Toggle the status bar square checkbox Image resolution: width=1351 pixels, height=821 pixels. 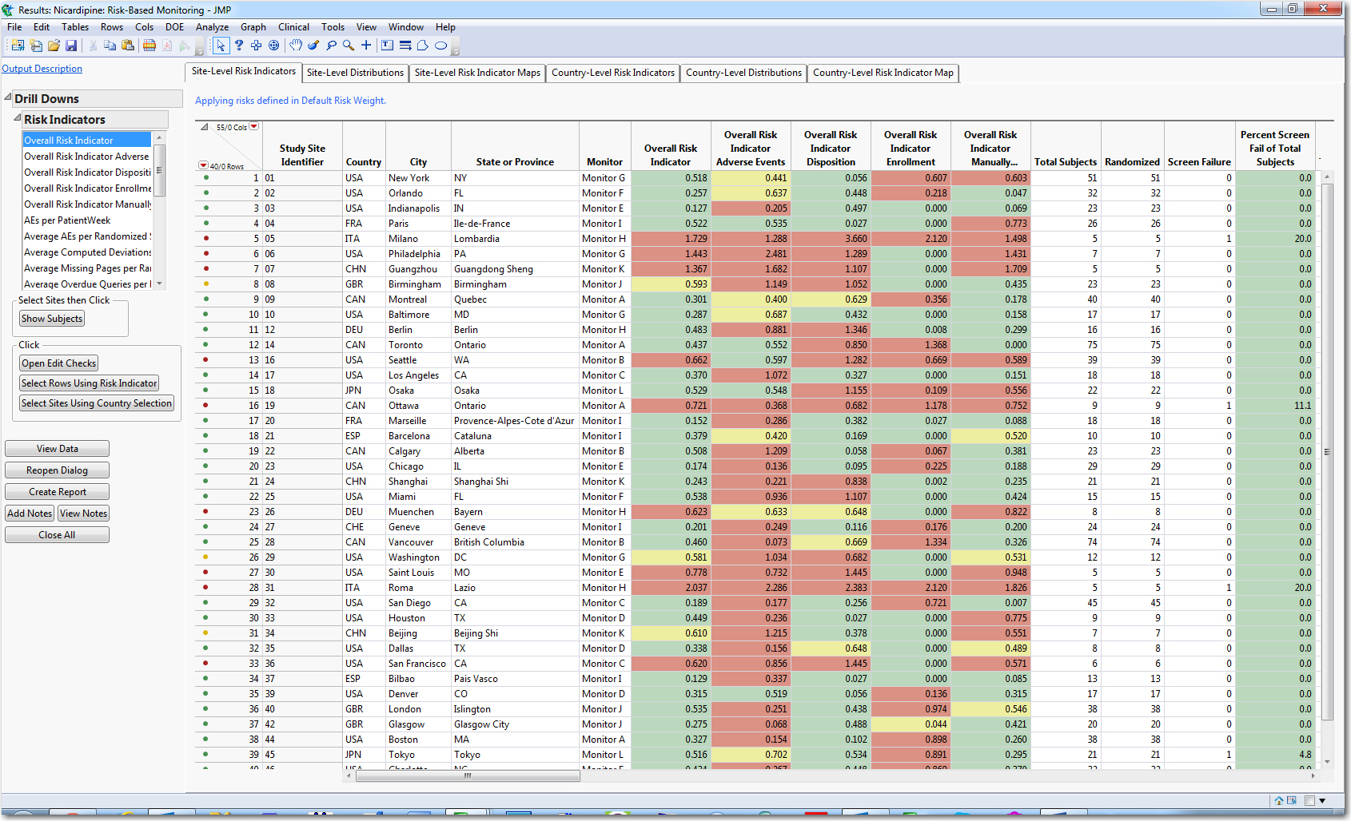click(1309, 800)
